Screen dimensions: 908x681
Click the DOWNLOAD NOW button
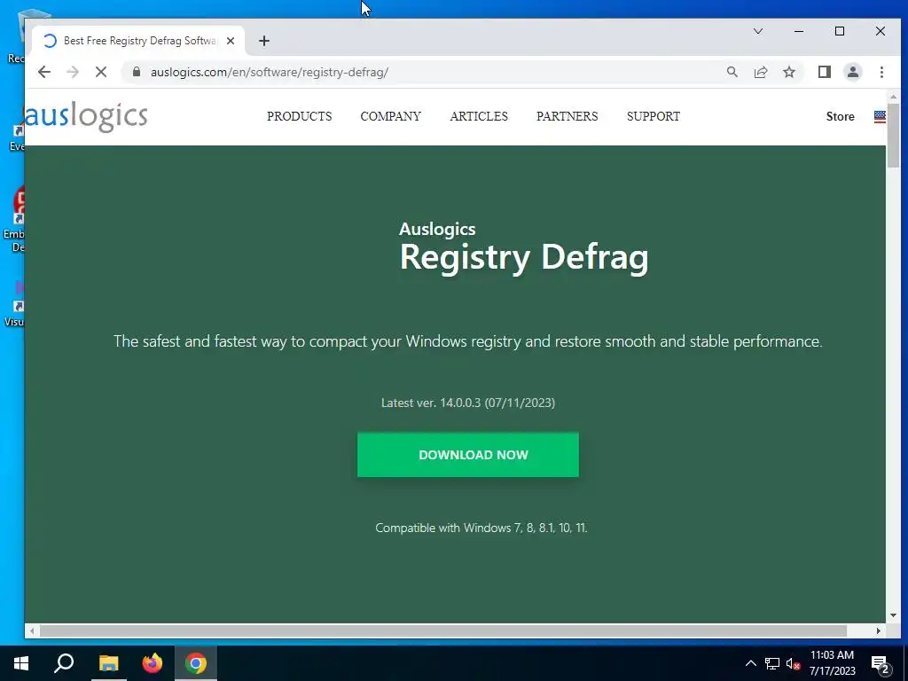pos(468,455)
